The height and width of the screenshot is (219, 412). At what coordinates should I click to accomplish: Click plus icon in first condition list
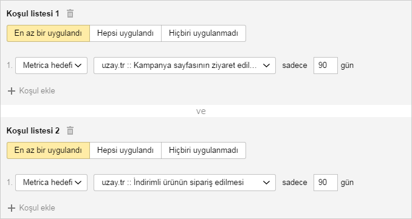click(x=12, y=91)
